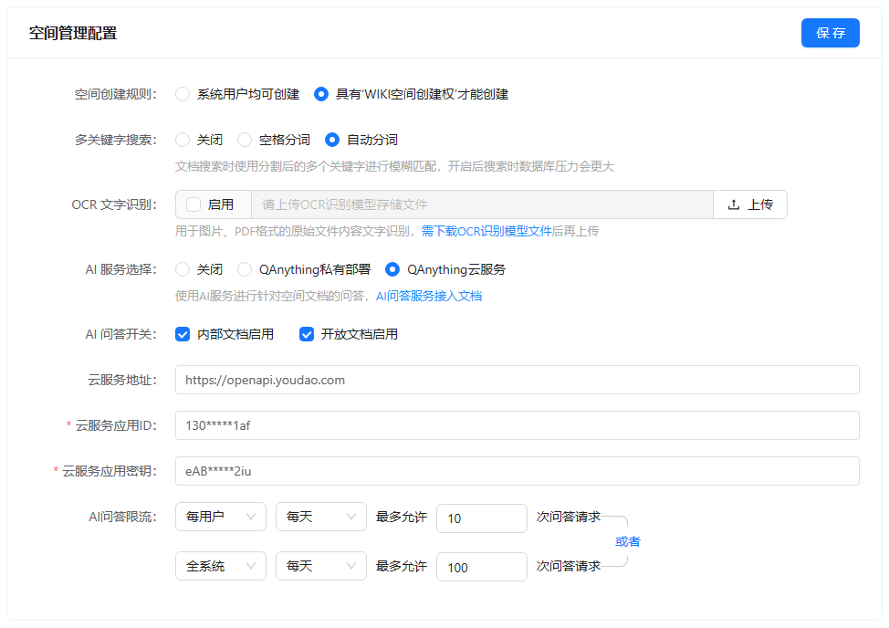Image resolution: width=889 pixels, height=628 pixels.
Task: Enable OCR with the 启用 checkbox
Action: point(193,204)
